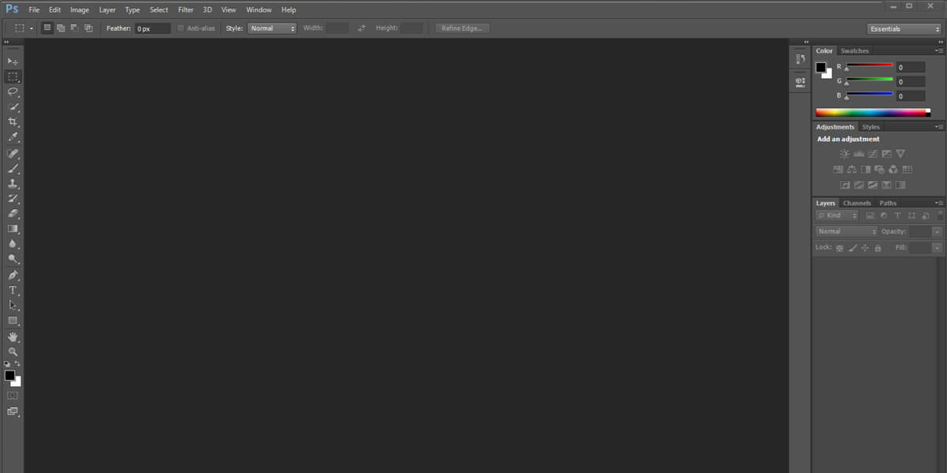This screenshot has width=947, height=473.
Task: Select the Brush tool
Action: tap(13, 168)
